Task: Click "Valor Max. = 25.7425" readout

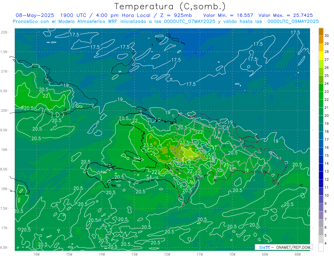Action: click(x=286, y=15)
